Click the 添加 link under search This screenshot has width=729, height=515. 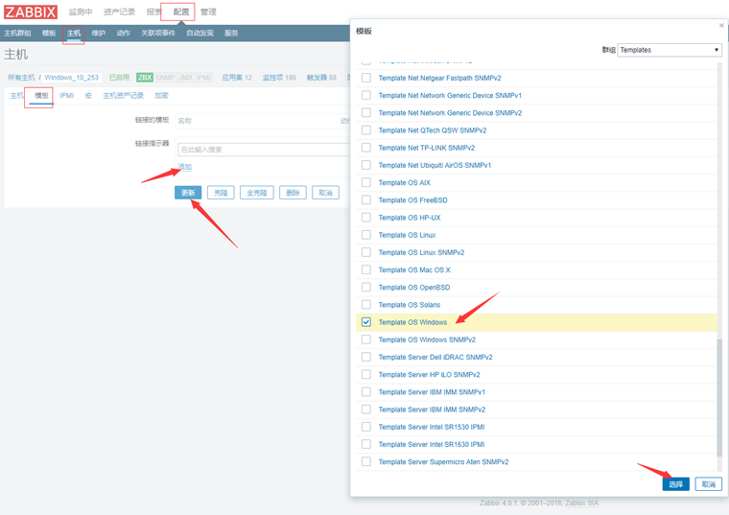pos(185,167)
